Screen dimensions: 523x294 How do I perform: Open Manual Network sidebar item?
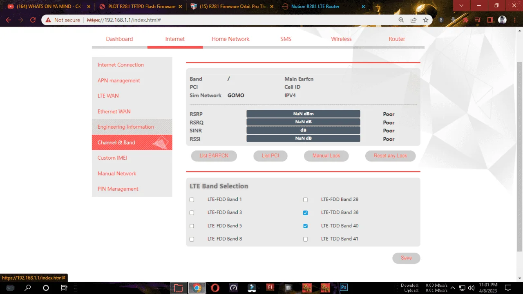tap(132, 174)
